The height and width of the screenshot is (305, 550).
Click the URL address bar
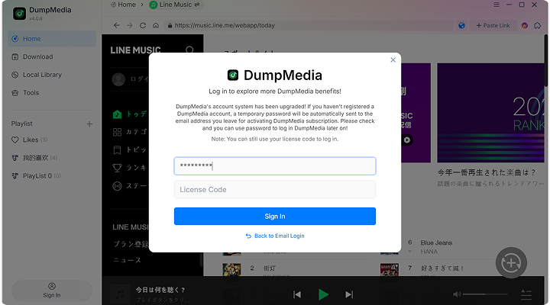tap(309, 25)
